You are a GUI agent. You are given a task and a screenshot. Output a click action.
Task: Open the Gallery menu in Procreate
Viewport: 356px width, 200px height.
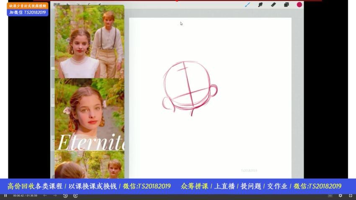click(57, 5)
